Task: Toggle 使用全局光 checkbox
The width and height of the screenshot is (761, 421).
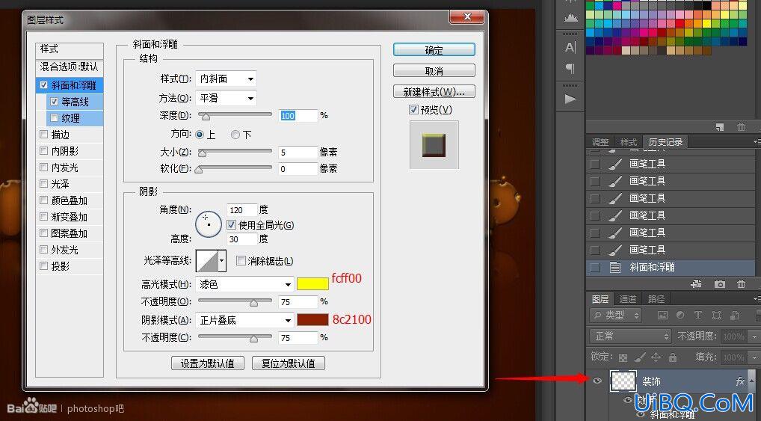Action: coord(232,225)
